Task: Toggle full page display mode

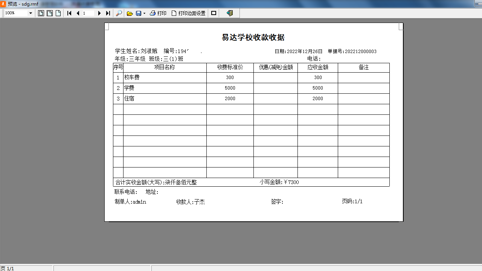Action: (214, 13)
